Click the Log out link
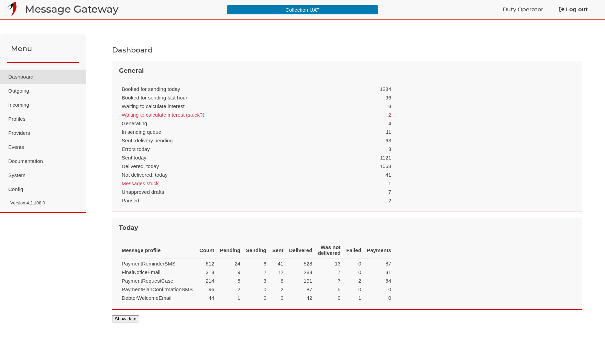This screenshot has height=343, width=605. 573,10
